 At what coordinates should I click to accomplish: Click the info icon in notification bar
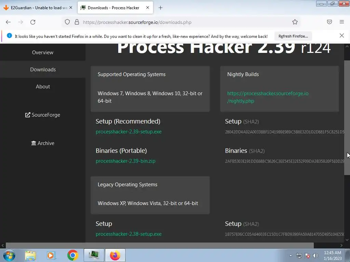(x=9, y=35)
